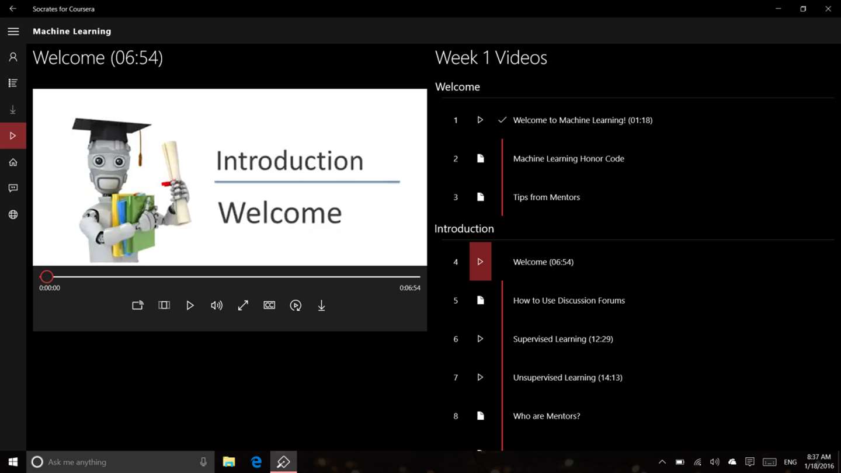841x473 pixels.
Task: Open Tips from Mentors item
Action: point(546,197)
